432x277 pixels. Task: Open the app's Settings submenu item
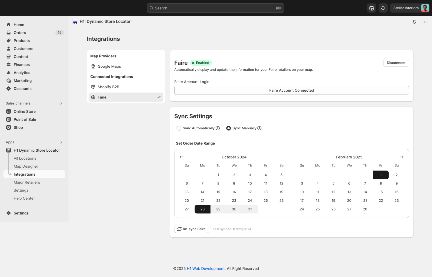[21, 190]
